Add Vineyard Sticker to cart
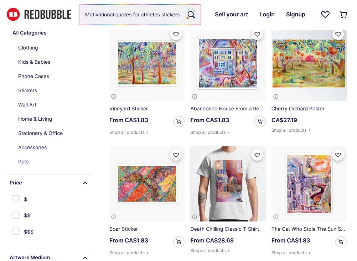Image resolution: width=357 pixels, height=261 pixels. tap(178, 122)
